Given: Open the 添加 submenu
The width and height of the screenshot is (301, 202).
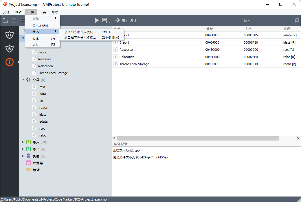Looking at the screenshot, I should point(43,18).
